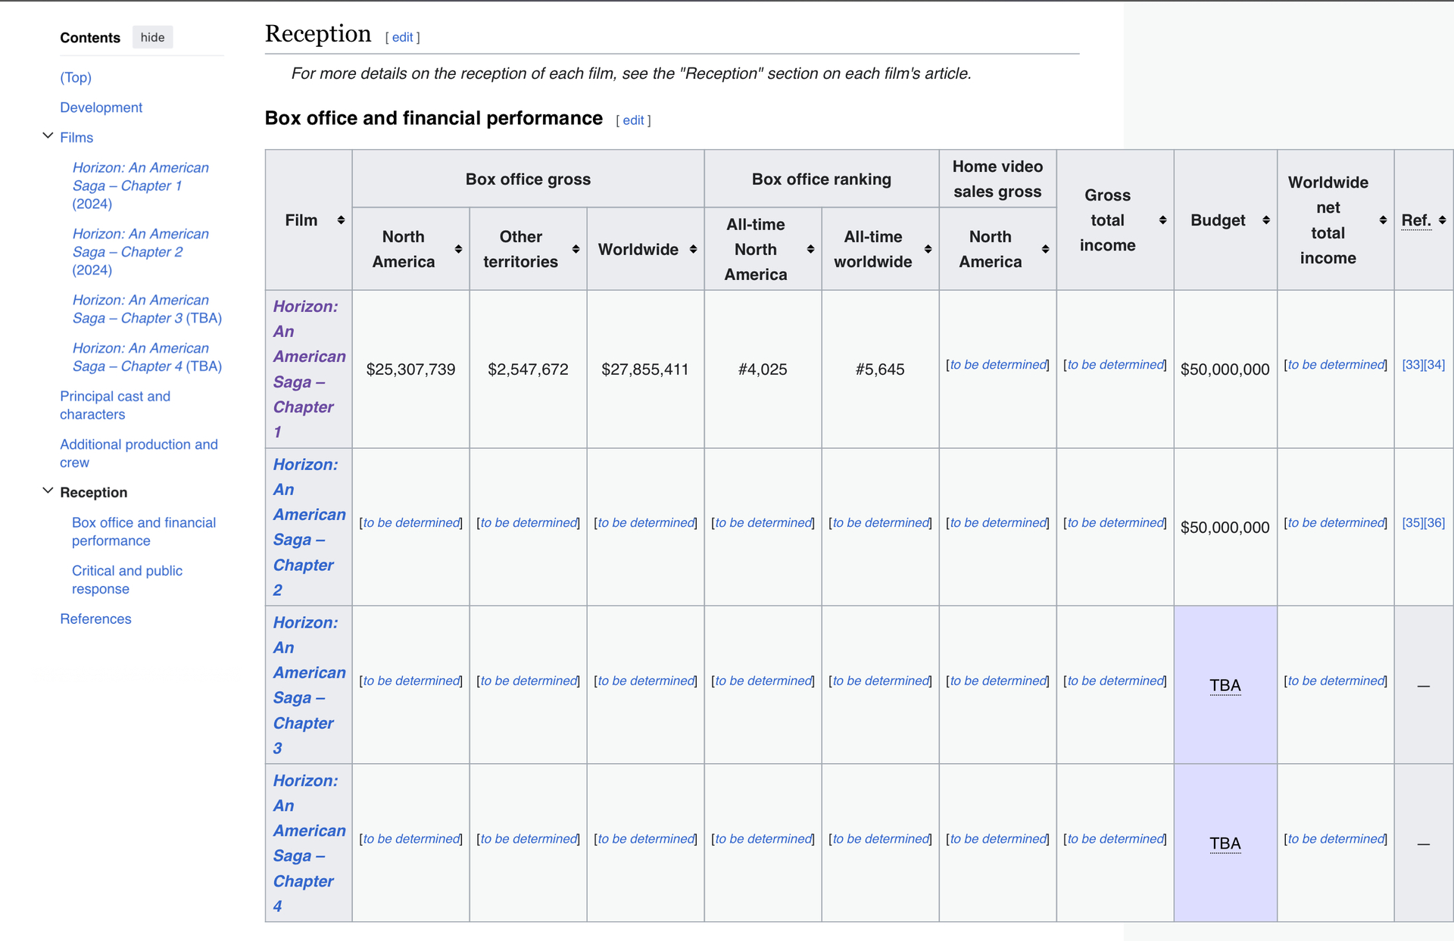1454x941 pixels.
Task: Sort by Home video North America arrows
Action: [1045, 249]
